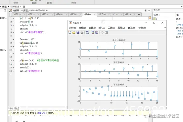This screenshot has width=183, height=122.
Task: Click code line 'subplot(3,1,3)'
Action: [28, 64]
